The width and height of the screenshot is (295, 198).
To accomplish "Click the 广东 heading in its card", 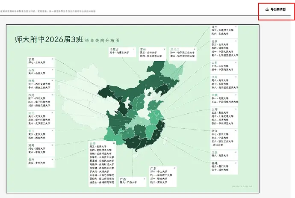I will tap(153, 168).
